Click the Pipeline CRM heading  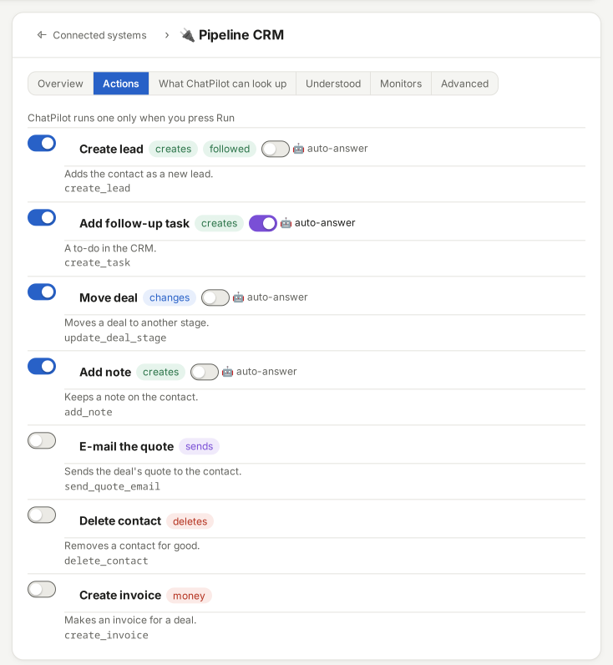click(x=241, y=35)
